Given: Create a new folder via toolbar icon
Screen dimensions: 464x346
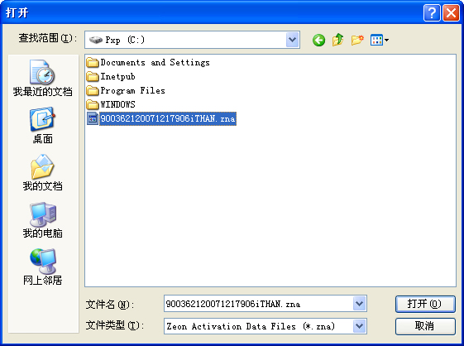Looking at the screenshot, I should [x=357, y=40].
